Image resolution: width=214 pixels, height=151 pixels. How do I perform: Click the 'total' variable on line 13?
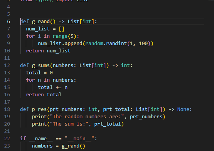tap(34, 73)
